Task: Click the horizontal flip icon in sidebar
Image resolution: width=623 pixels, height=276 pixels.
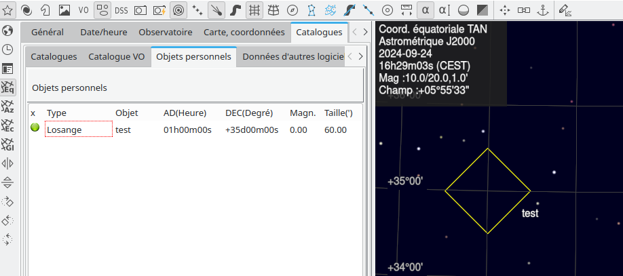Action: (x=8, y=163)
